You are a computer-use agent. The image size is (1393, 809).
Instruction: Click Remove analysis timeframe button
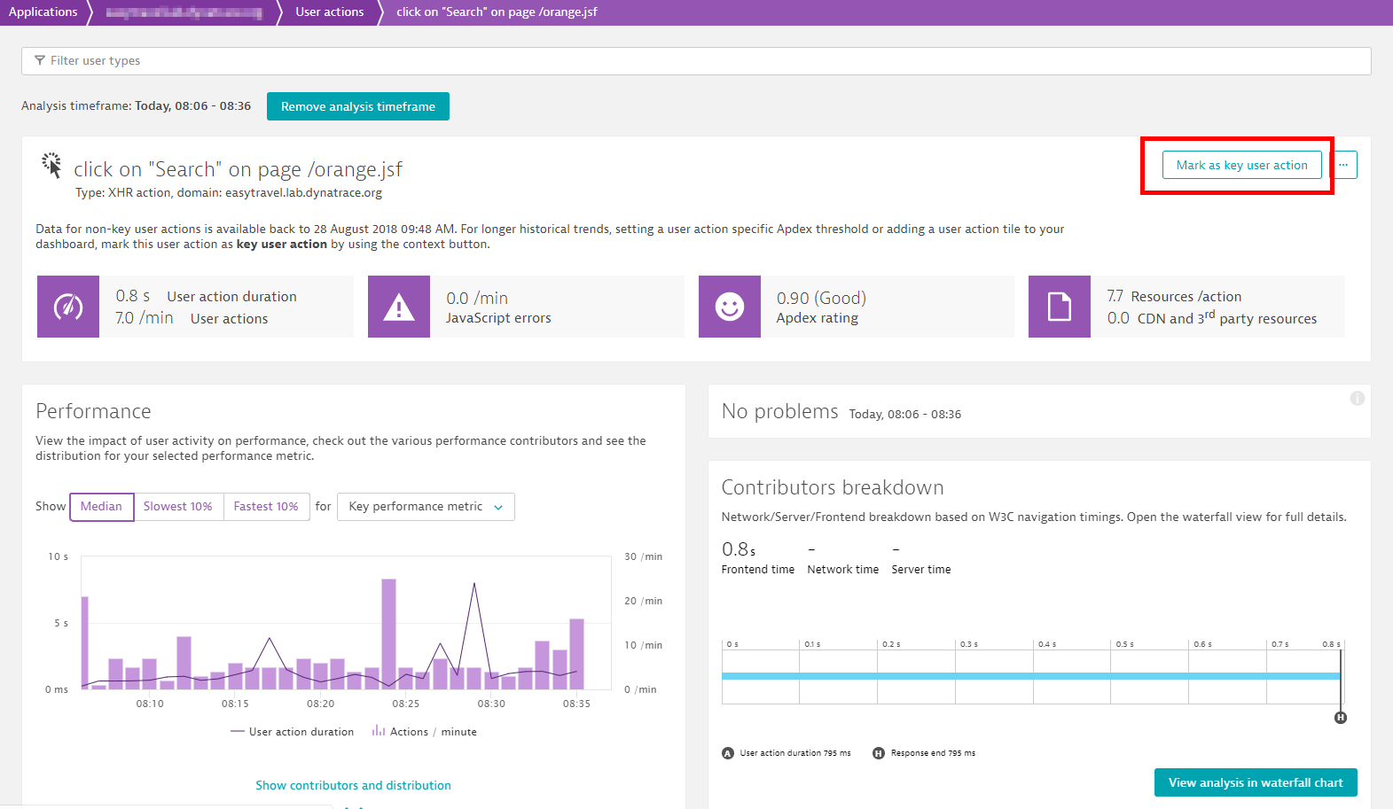[358, 106]
